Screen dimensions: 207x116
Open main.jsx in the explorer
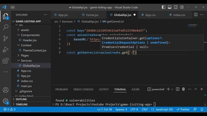31,86
